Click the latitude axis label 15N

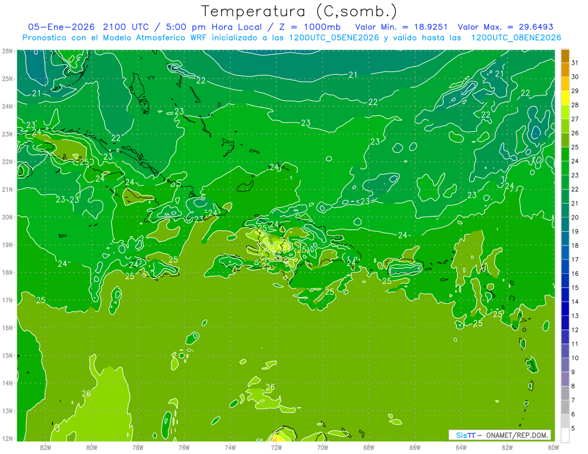click(x=7, y=356)
